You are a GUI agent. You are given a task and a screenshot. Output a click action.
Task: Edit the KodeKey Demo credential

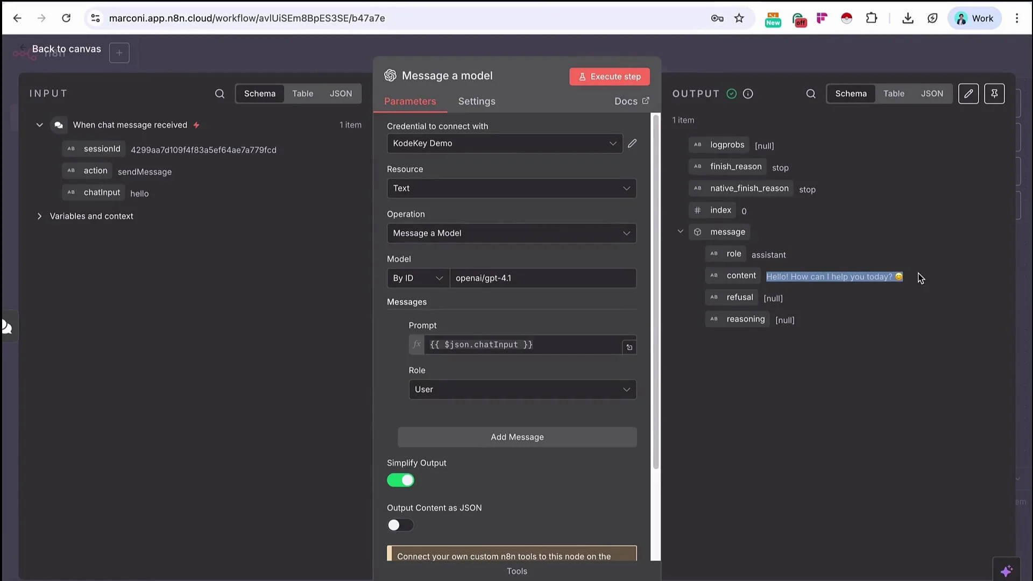[x=632, y=143]
